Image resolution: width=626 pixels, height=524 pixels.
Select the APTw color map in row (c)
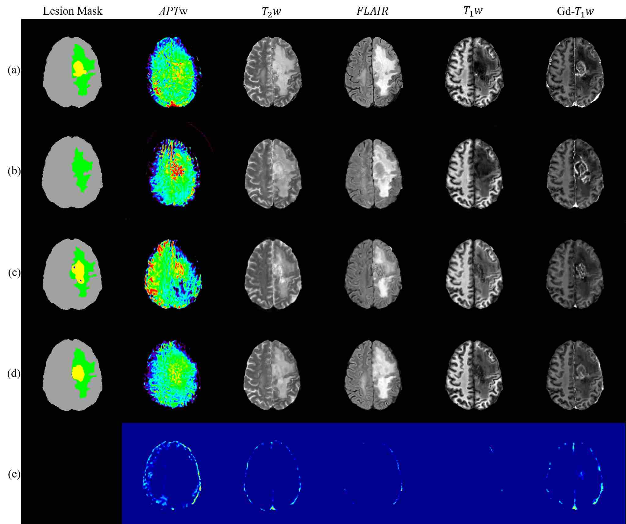(x=173, y=274)
